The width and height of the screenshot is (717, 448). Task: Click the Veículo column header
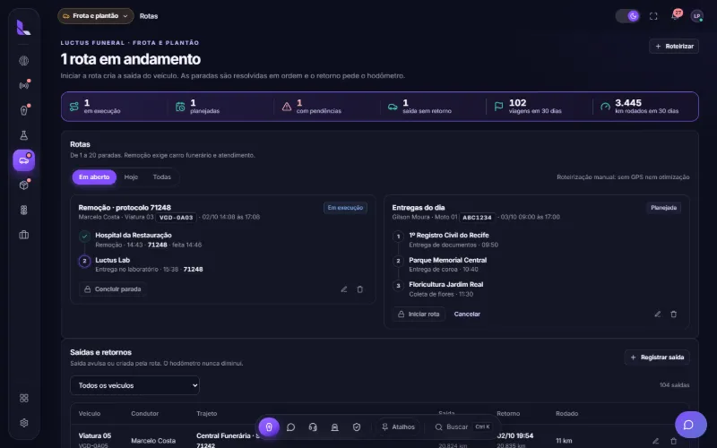coord(90,413)
